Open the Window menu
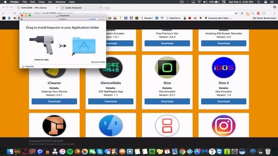The height and width of the screenshot is (156, 278). 60,2
